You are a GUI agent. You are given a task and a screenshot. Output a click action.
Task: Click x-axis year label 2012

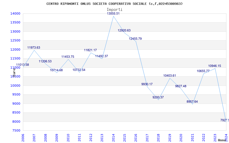91,138
